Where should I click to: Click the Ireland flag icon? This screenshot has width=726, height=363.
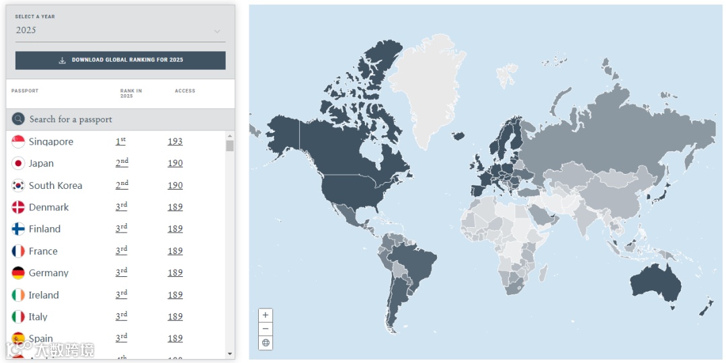click(18, 295)
